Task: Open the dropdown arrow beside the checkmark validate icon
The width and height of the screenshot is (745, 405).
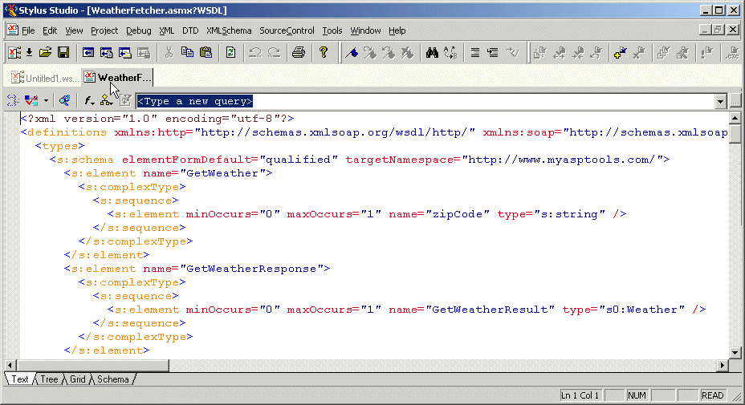Action: pyautogui.click(x=46, y=101)
